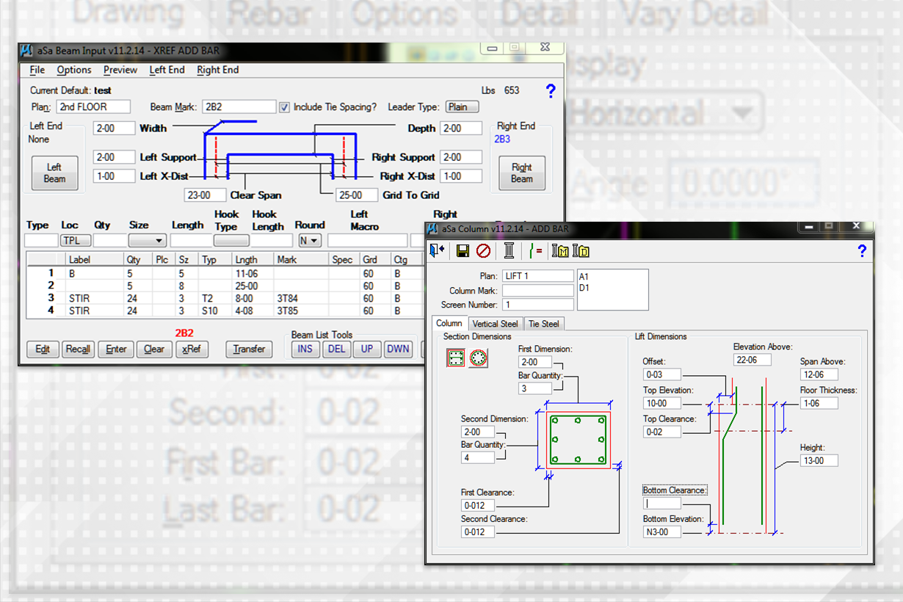Click the green bar equals toolbar icon
The width and height of the screenshot is (903, 602).
536,251
